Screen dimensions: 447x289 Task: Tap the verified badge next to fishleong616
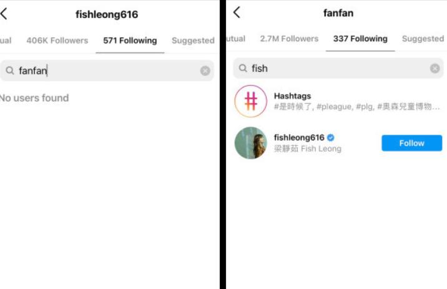331,138
